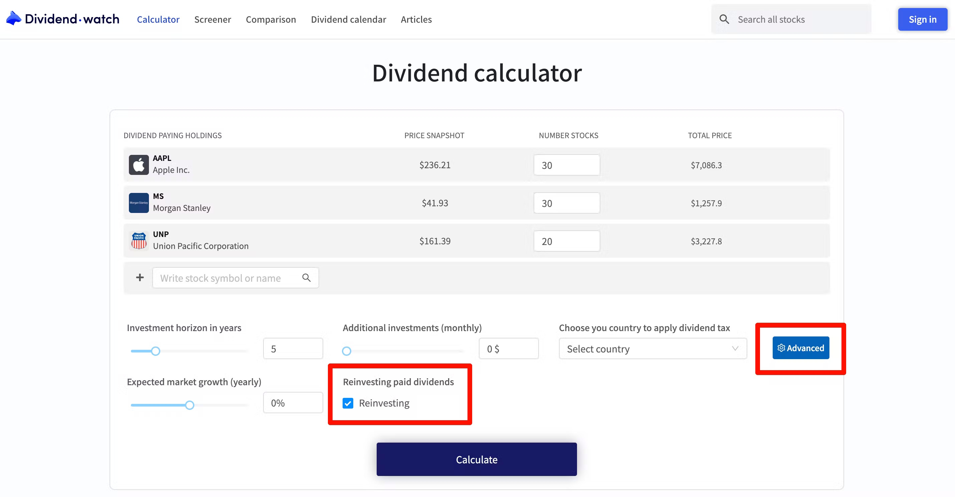Click the Apple Inc. logo icon
Screen dimensions: 955x497
(x=139, y=165)
